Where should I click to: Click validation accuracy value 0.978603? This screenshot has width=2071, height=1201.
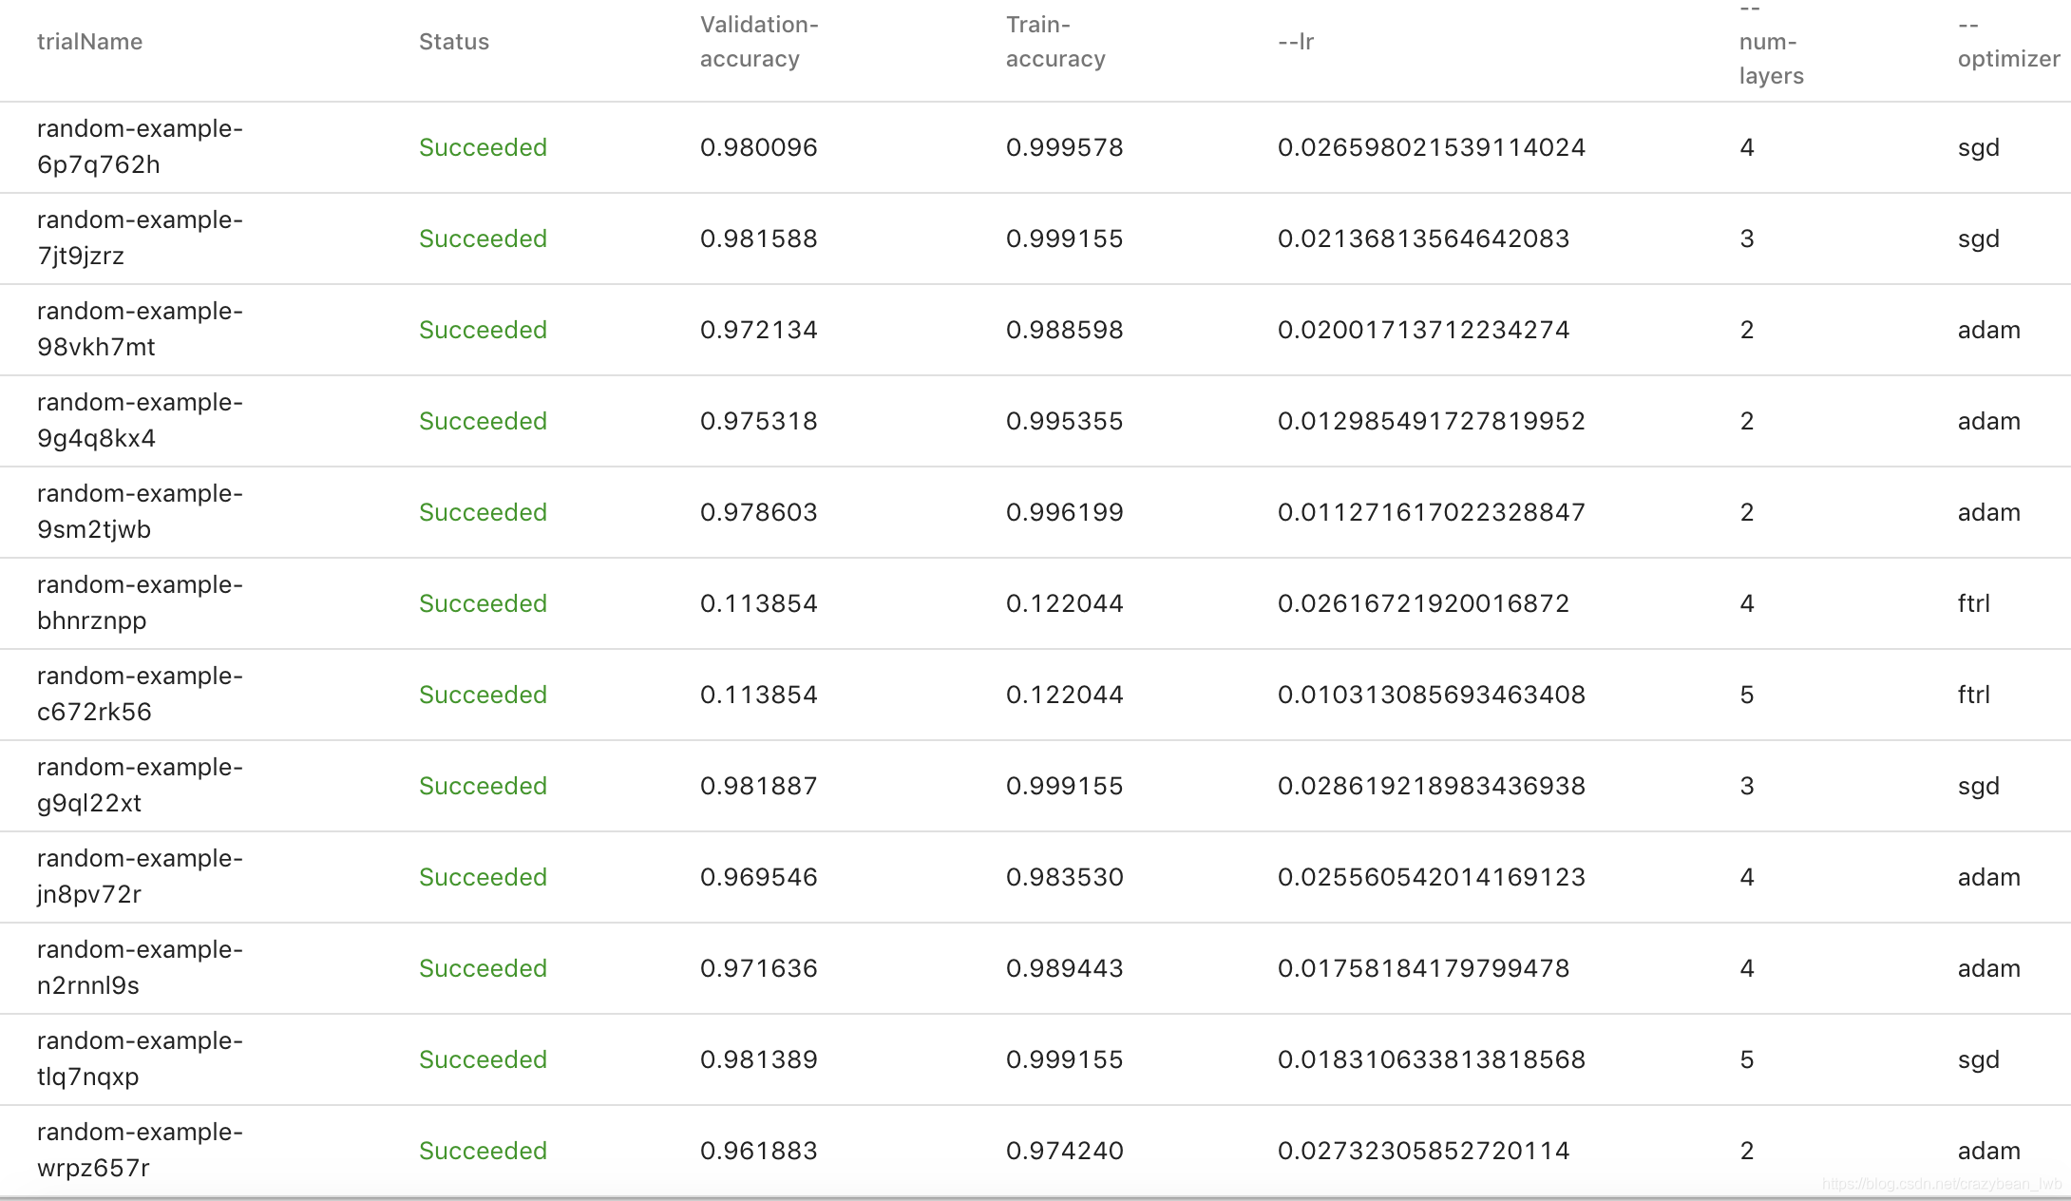pos(759,512)
